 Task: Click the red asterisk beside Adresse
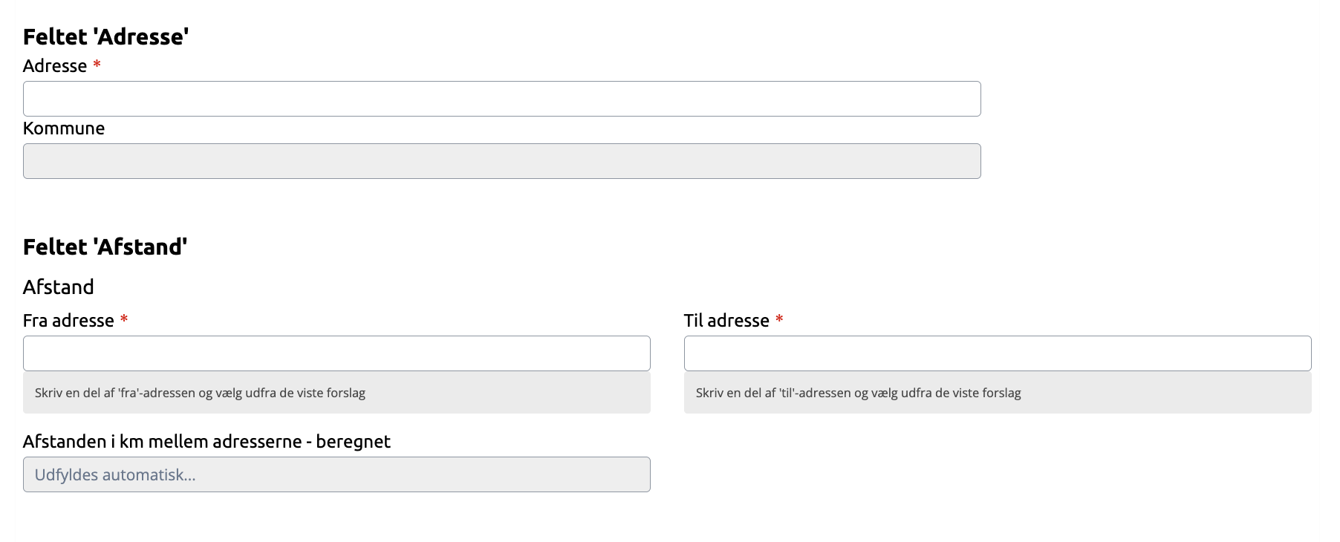coord(97,65)
